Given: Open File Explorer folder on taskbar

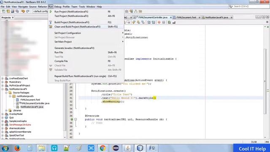Looking at the screenshot, I should tap(41, 148).
